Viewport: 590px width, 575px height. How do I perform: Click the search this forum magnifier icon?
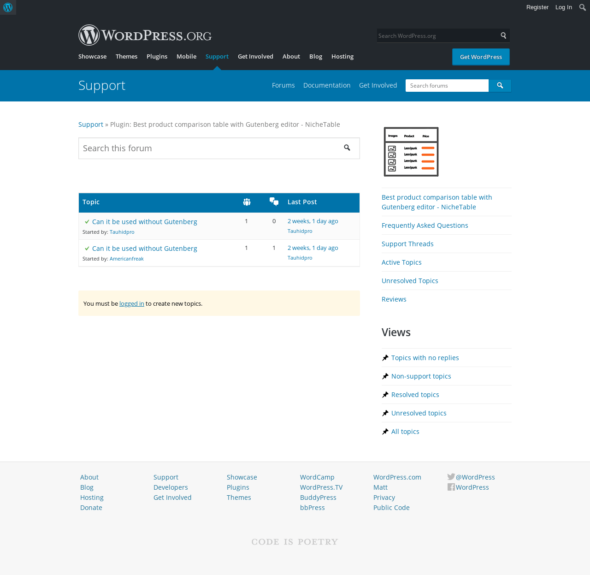pyautogui.click(x=347, y=148)
